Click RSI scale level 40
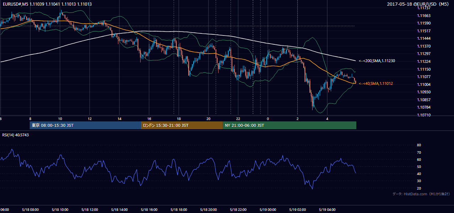This screenshot has height=213, width=454. tap(419, 174)
